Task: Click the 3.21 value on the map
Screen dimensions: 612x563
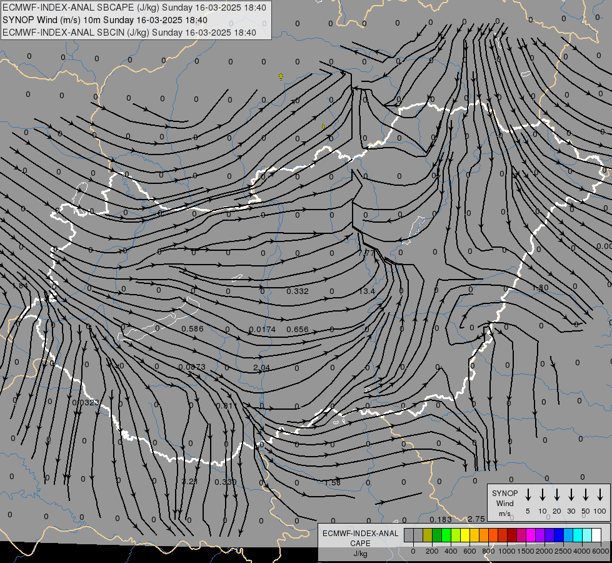Action: point(189,481)
